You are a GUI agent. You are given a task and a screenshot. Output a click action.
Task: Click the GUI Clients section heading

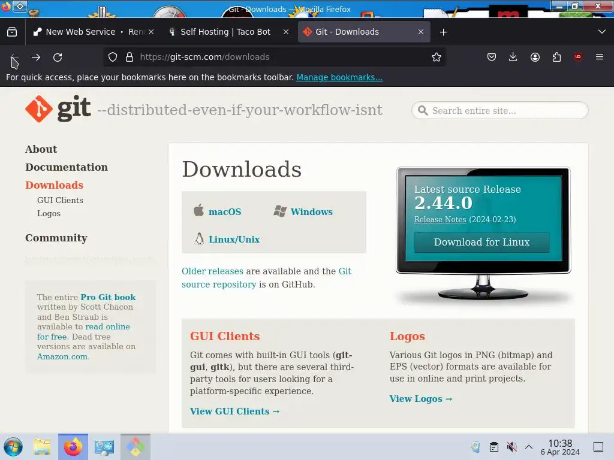pyautogui.click(x=225, y=337)
